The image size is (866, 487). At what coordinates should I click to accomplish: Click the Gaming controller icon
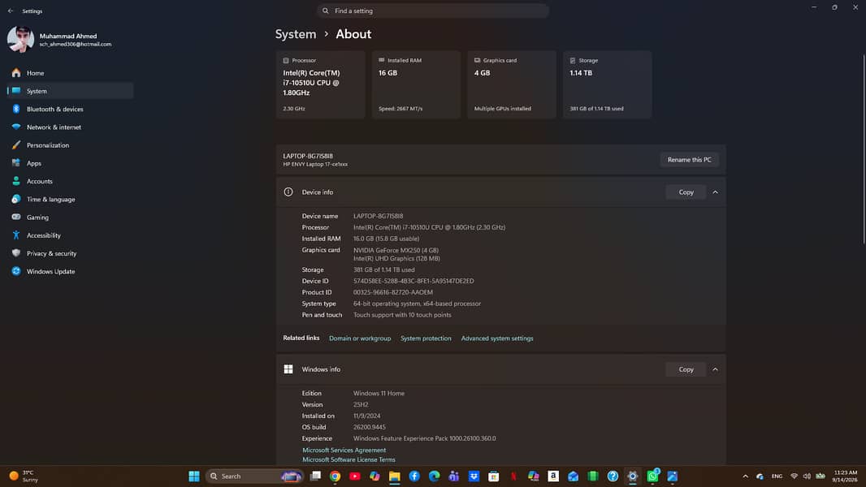[x=16, y=218]
